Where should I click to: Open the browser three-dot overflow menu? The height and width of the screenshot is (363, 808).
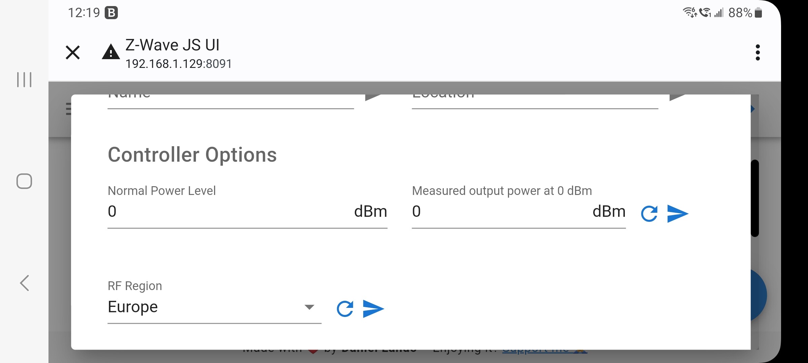point(757,52)
